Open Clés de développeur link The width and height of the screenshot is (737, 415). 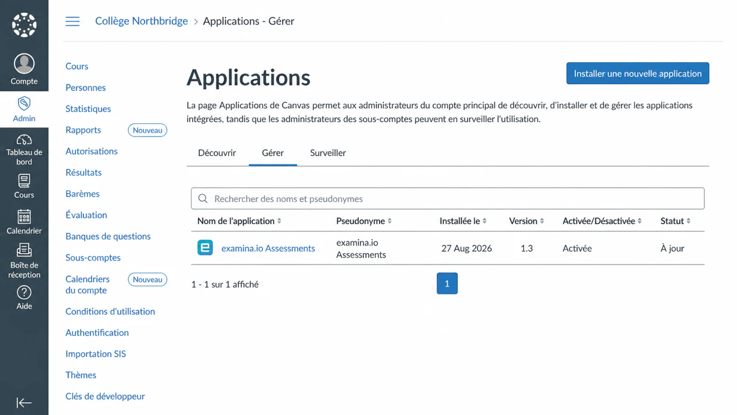tap(105, 397)
